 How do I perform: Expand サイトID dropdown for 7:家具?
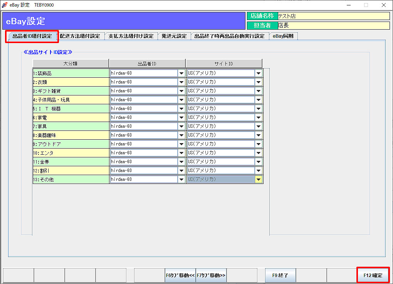(x=259, y=126)
